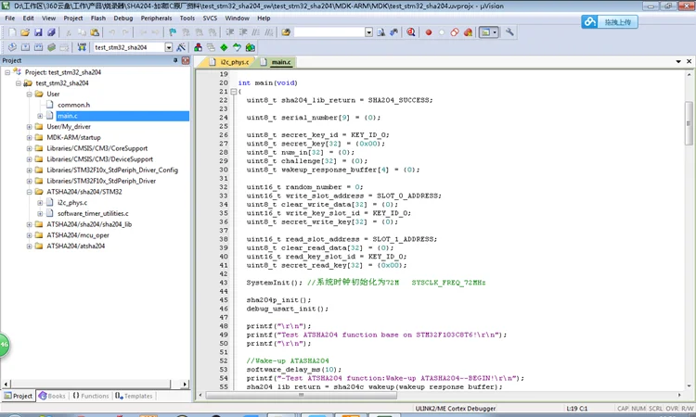Insert a breakpoint using red dot icon
The width and height of the screenshot is (696, 417).
click(429, 32)
